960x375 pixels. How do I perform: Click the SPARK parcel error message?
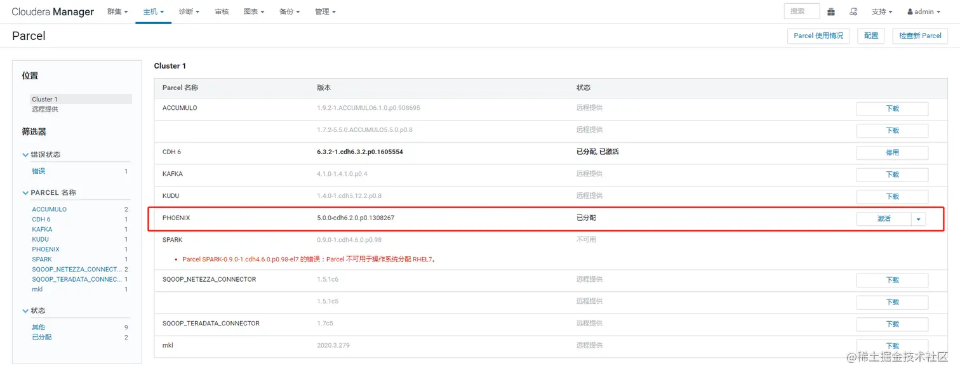310,260
